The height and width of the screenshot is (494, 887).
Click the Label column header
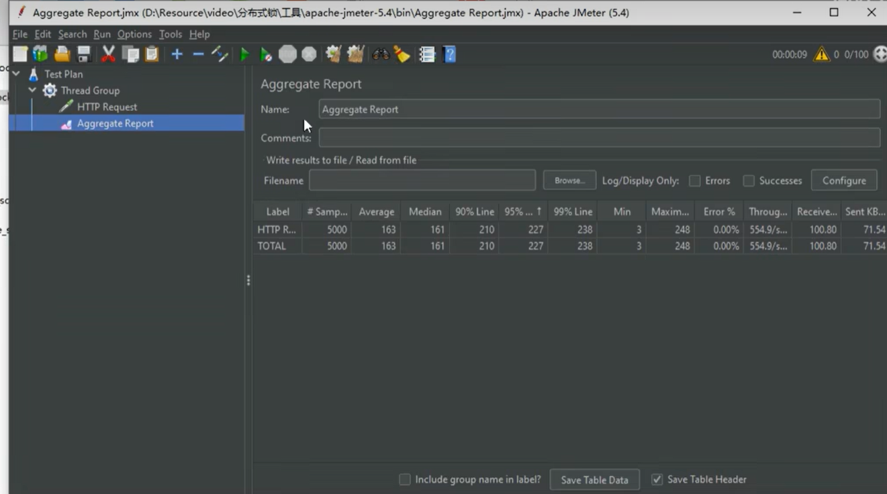[277, 211]
